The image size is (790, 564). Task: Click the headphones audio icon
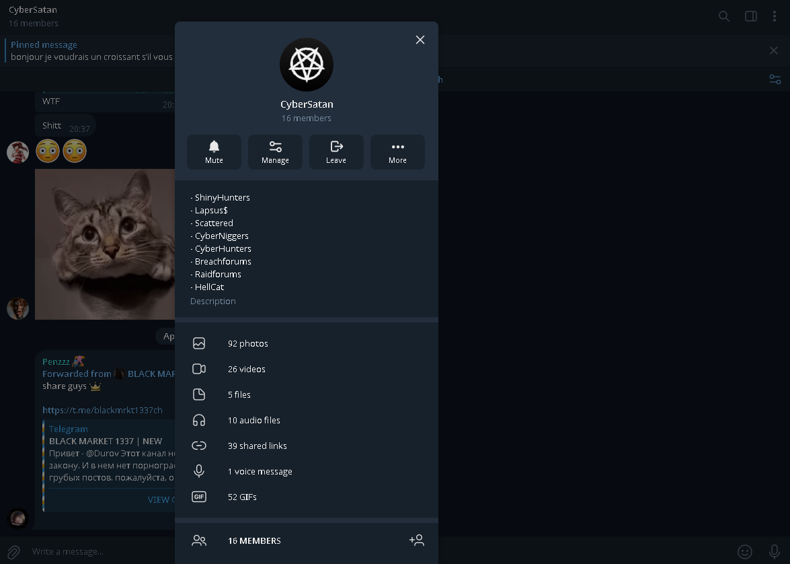199,420
